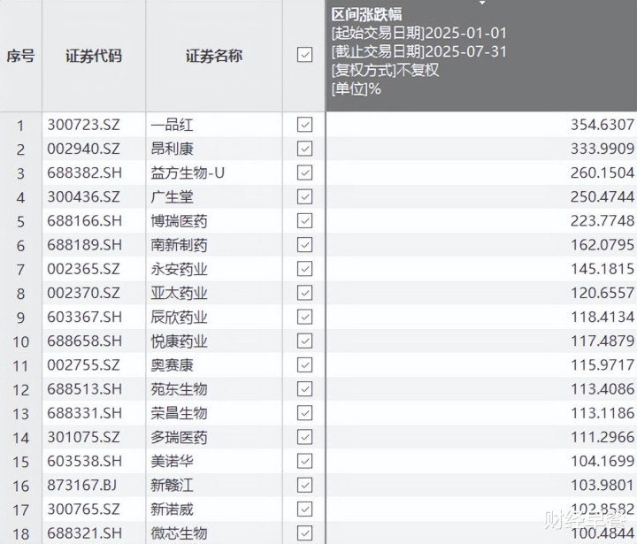
Task: Toggle checkbox in the 昂利康 row
Action: coord(304,149)
